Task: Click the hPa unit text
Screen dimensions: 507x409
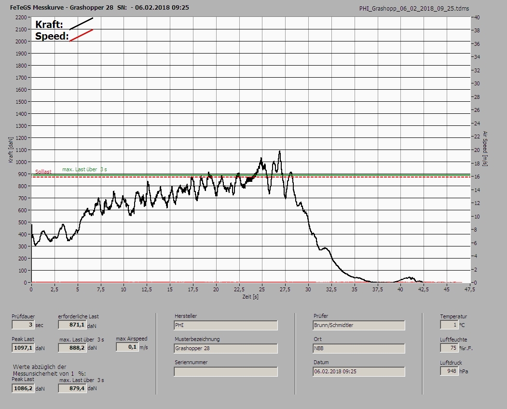Action: click(x=464, y=371)
